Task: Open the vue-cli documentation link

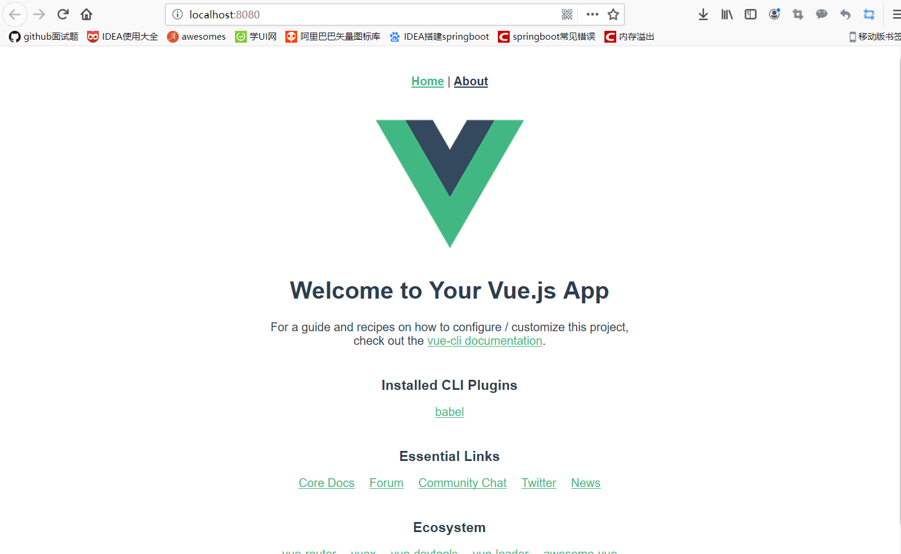Action: (485, 341)
